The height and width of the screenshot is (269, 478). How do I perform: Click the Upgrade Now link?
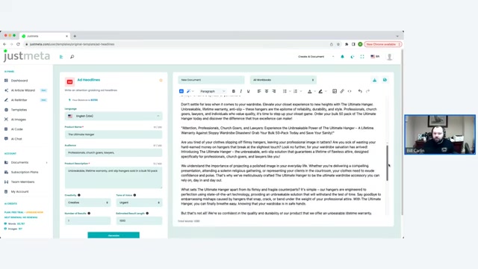click(x=34, y=212)
